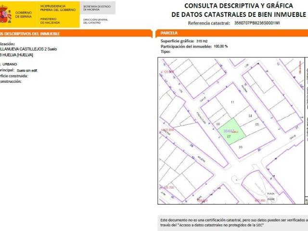Click the cadastral certification disclaimer text
This screenshot has width=308, height=231.
point(234,222)
